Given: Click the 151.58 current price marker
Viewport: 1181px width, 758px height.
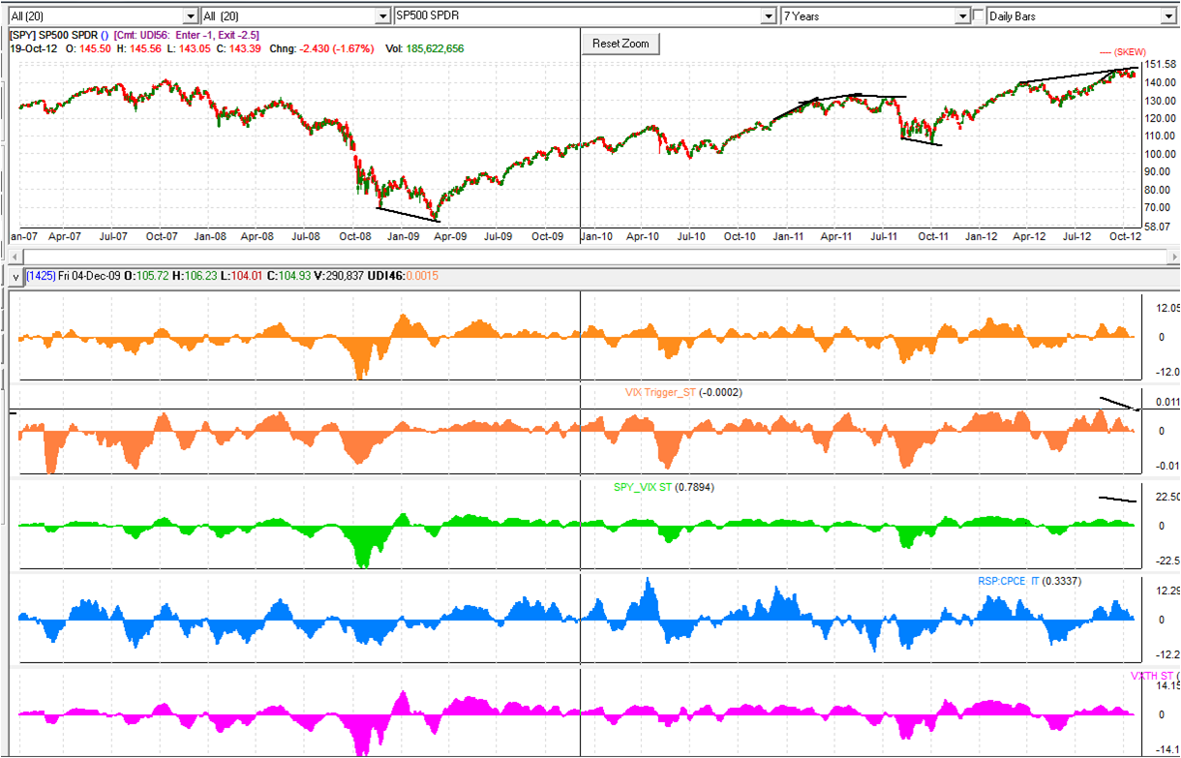Looking at the screenshot, I should (1160, 65).
